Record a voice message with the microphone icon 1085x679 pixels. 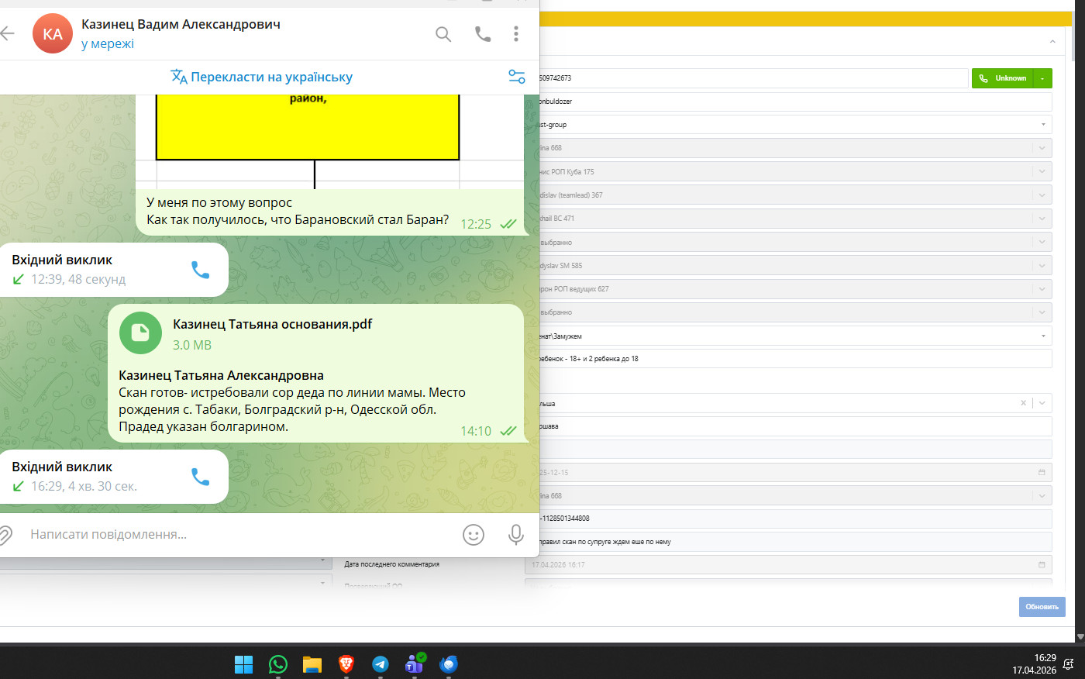click(515, 534)
